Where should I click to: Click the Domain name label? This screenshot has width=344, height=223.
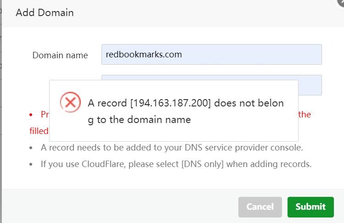pyautogui.click(x=60, y=55)
